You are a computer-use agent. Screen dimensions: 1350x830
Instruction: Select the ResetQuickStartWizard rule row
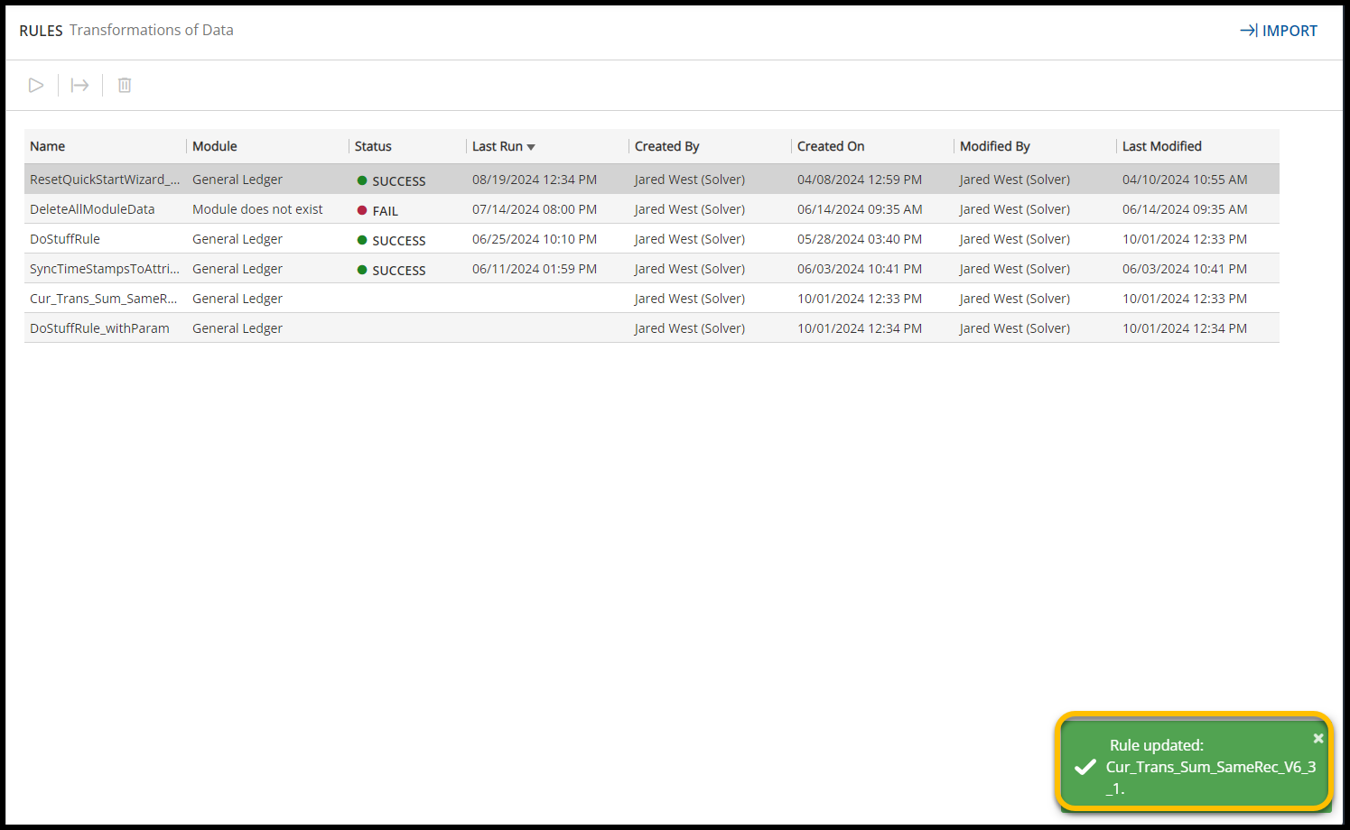(105, 180)
